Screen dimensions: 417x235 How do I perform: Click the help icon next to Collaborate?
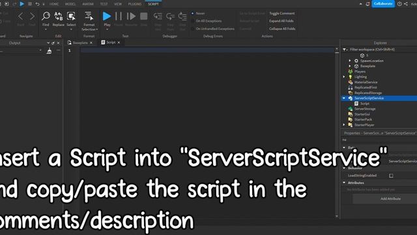[399, 4]
